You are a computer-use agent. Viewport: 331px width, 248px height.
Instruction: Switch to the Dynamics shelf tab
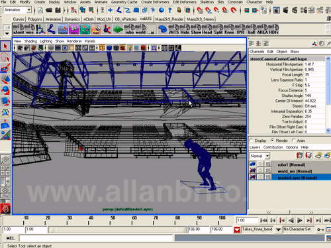[x=72, y=19]
